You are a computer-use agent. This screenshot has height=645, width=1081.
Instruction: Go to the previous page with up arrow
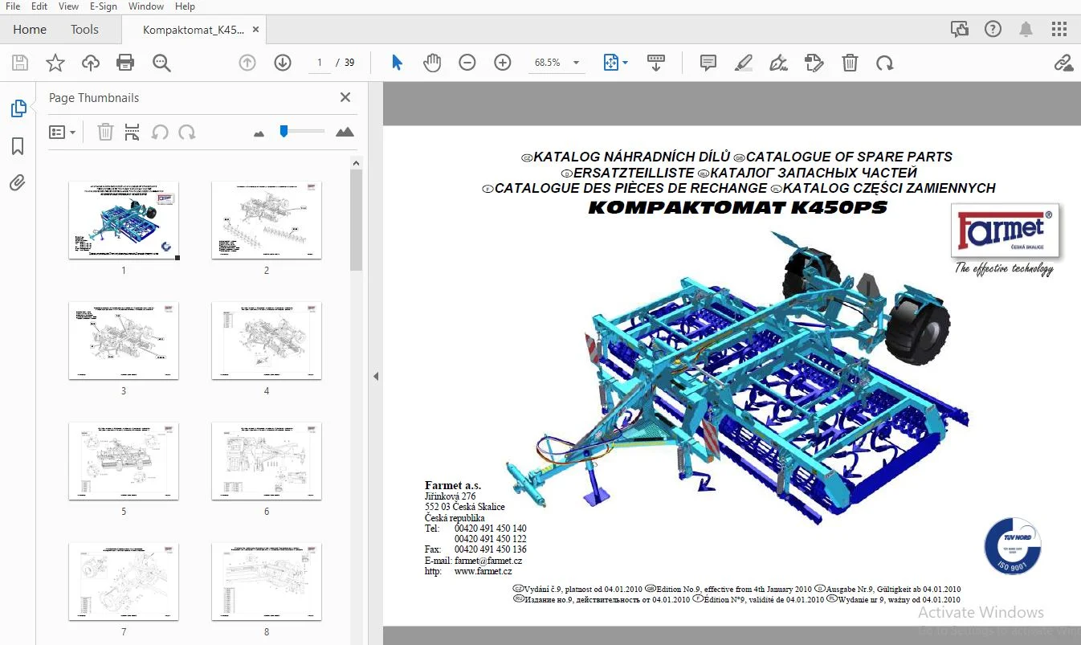pyautogui.click(x=247, y=63)
